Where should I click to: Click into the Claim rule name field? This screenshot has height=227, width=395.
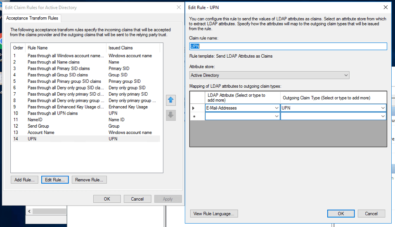[288, 47]
